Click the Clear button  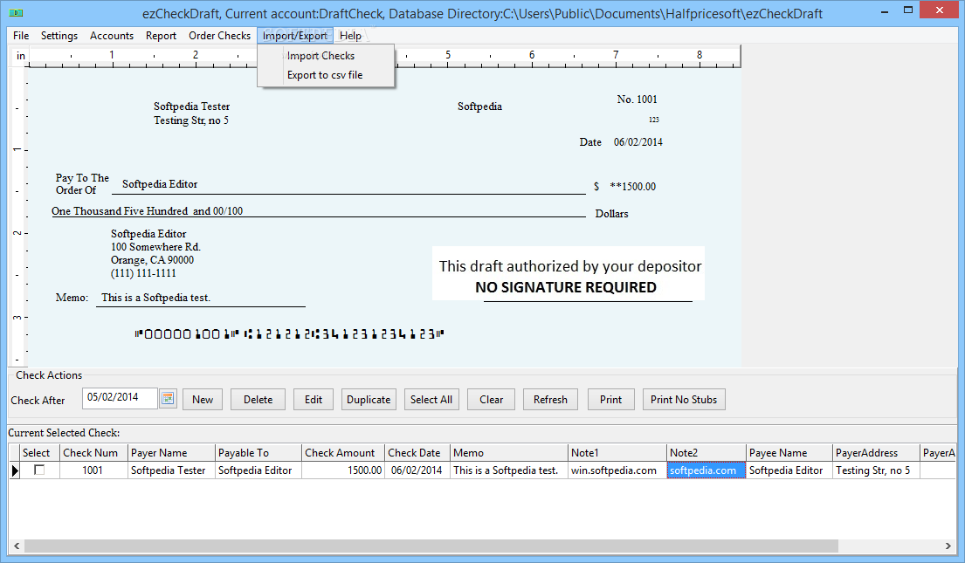coord(491,399)
